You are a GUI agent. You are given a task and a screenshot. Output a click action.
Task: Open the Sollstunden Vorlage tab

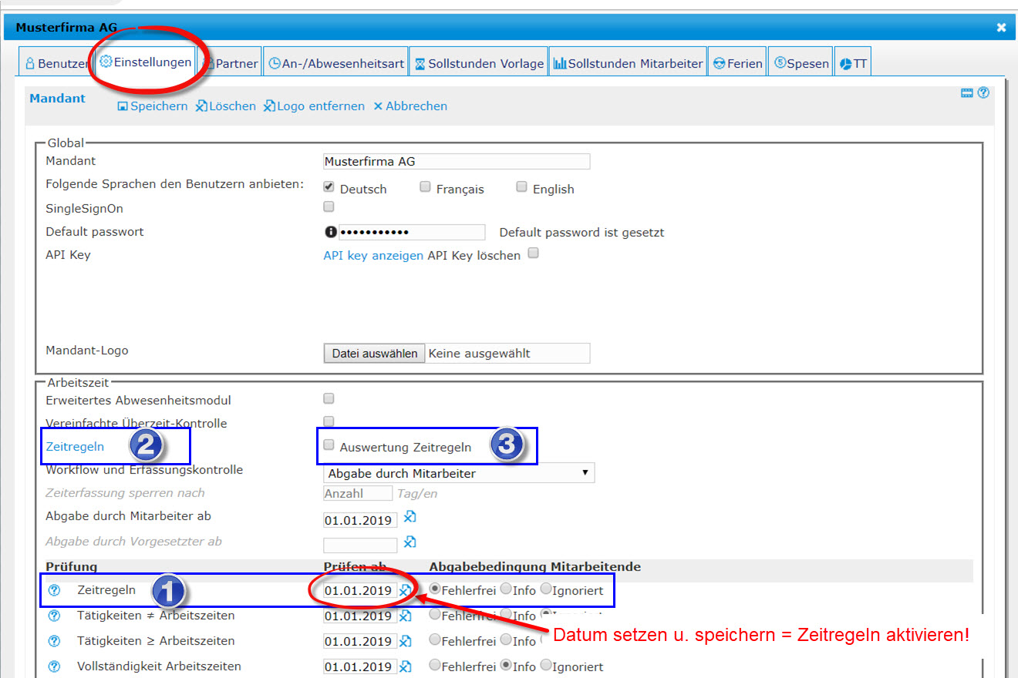click(x=479, y=64)
